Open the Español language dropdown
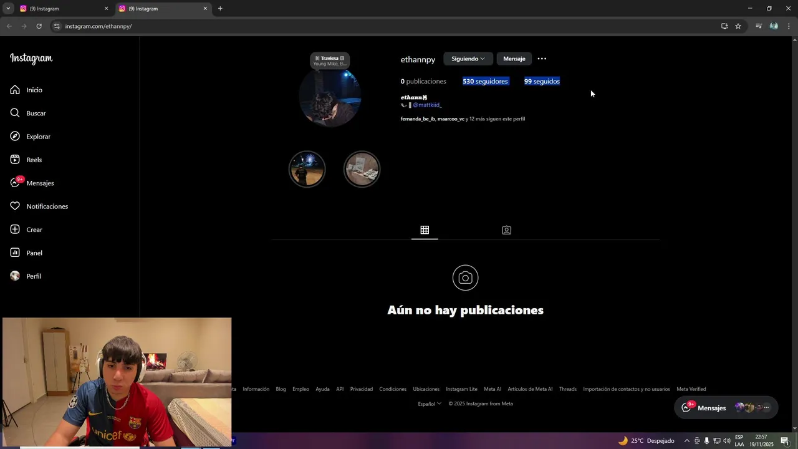 (430, 403)
